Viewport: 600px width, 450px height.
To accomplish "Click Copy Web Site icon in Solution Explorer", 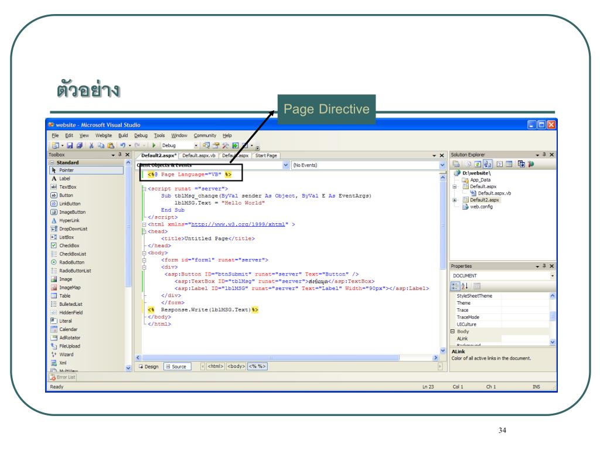I will (x=521, y=164).
